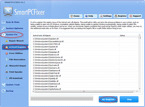The width and height of the screenshot is (145, 107).
Task: Click the Register people icon
Action: pyautogui.click(x=116, y=16)
